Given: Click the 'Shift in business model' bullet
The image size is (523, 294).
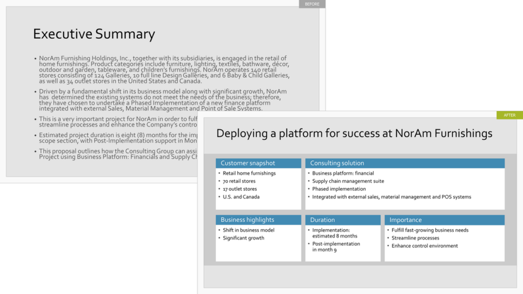Looking at the screenshot, I should click(248, 230).
